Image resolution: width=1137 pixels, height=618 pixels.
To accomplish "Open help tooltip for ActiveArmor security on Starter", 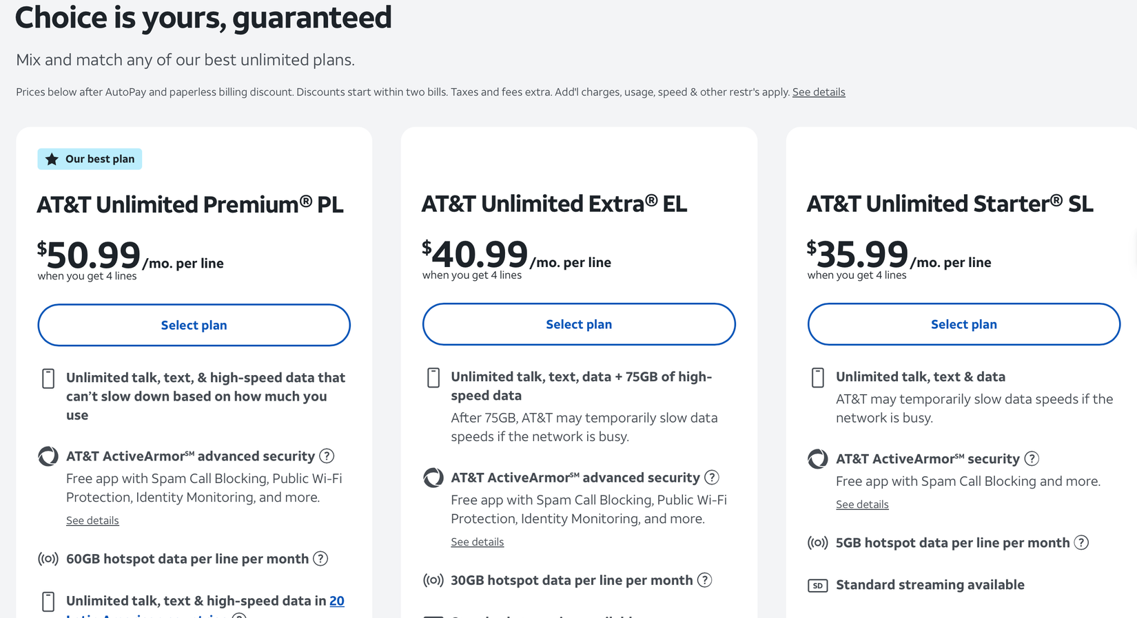I will coord(1032,458).
